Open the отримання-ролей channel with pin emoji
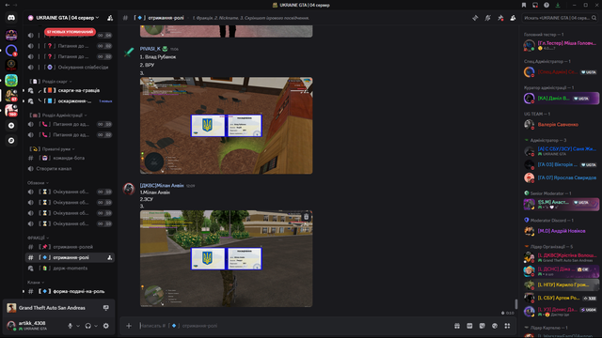The image size is (602, 338). [x=71, y=247]
